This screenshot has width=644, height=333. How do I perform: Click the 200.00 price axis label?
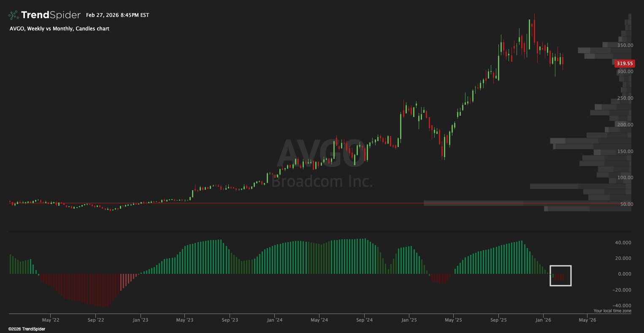tap(625, 125)
